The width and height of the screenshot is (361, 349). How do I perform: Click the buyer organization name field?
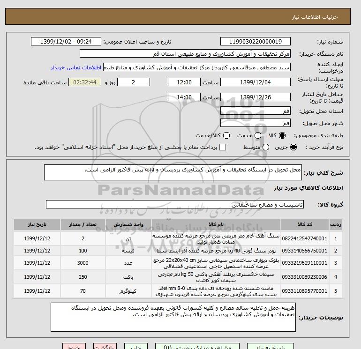185,54
